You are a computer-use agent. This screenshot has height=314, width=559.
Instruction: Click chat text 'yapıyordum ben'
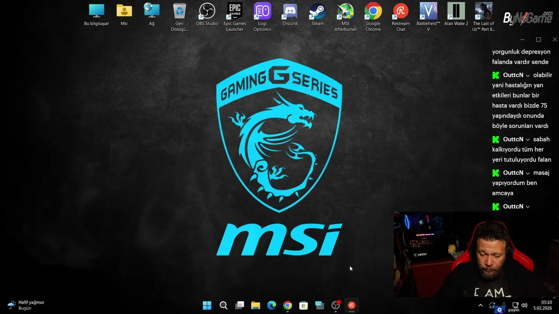pyautogui.click(x=514, y=183)
